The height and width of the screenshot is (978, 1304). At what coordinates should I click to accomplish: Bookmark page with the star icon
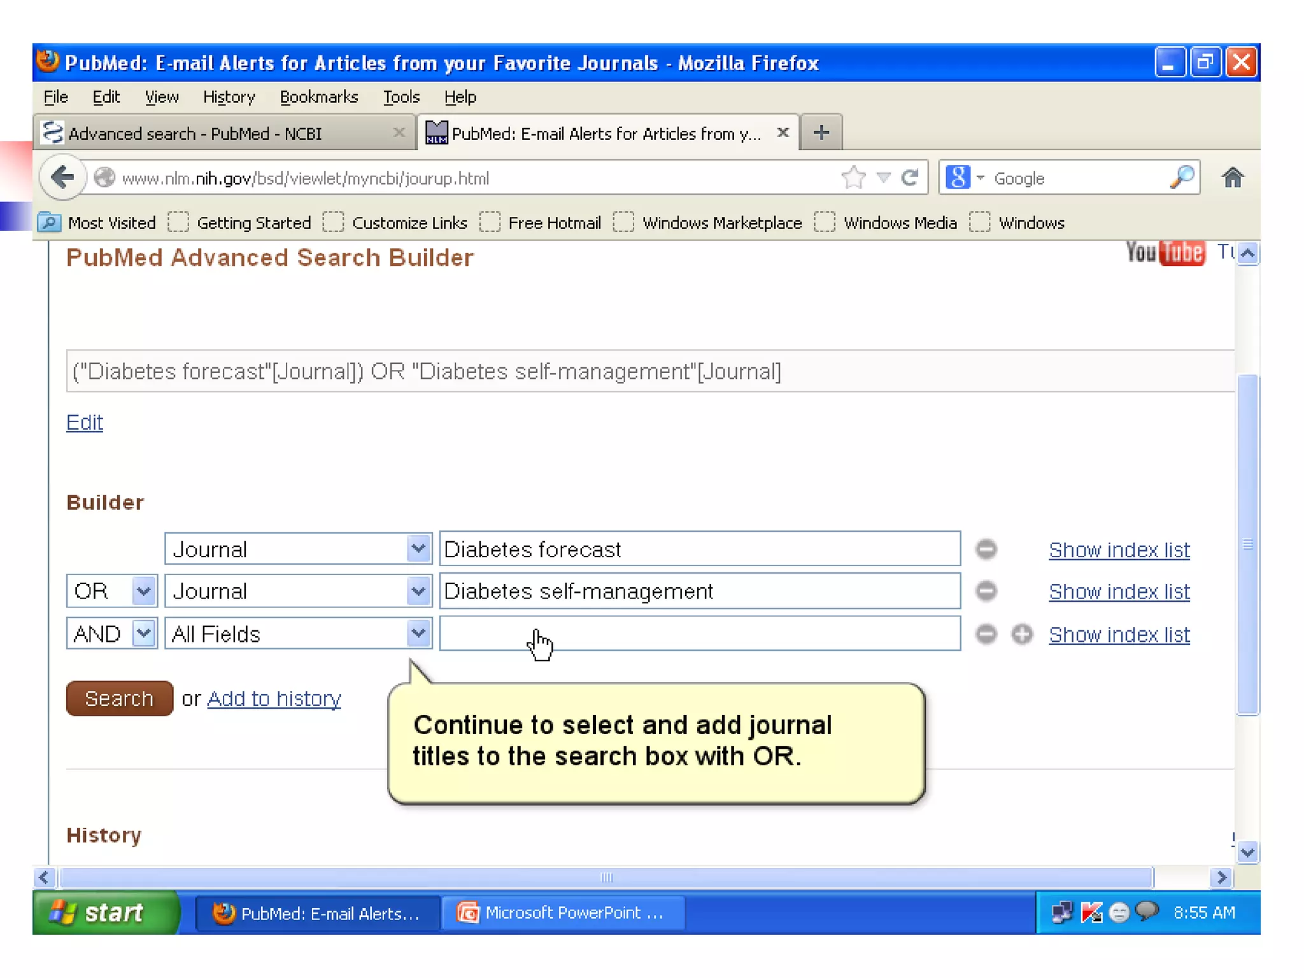(x=853, y=178)
